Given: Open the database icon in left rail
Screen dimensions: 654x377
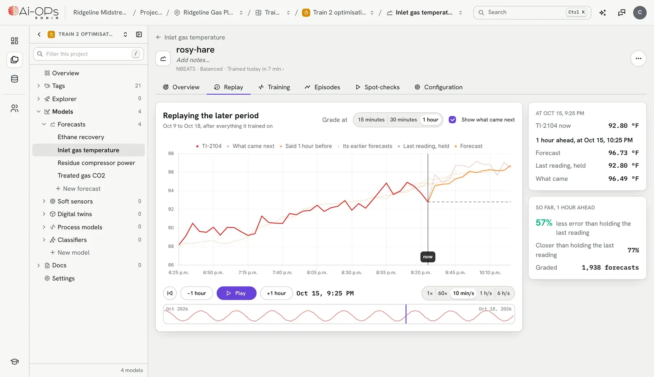Looking at the screenshot, I should click(14, 79).
